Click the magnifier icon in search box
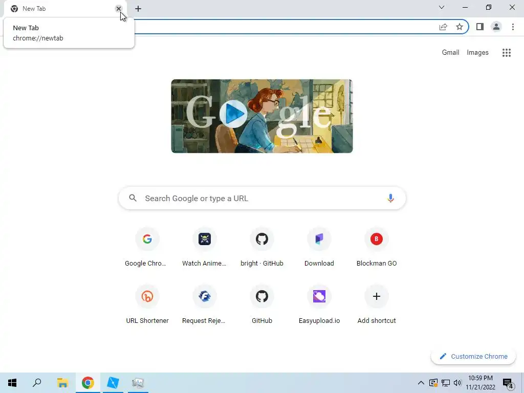The image size is (524, 393). tap(133, 198)
